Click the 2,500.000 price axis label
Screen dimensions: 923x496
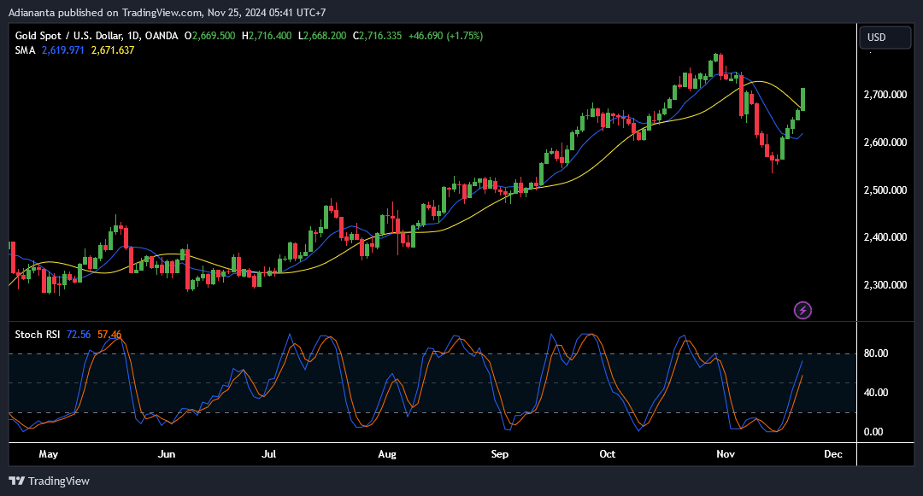[885, 190]
